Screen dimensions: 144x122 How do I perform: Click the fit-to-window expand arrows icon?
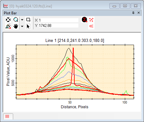[8, 20]
